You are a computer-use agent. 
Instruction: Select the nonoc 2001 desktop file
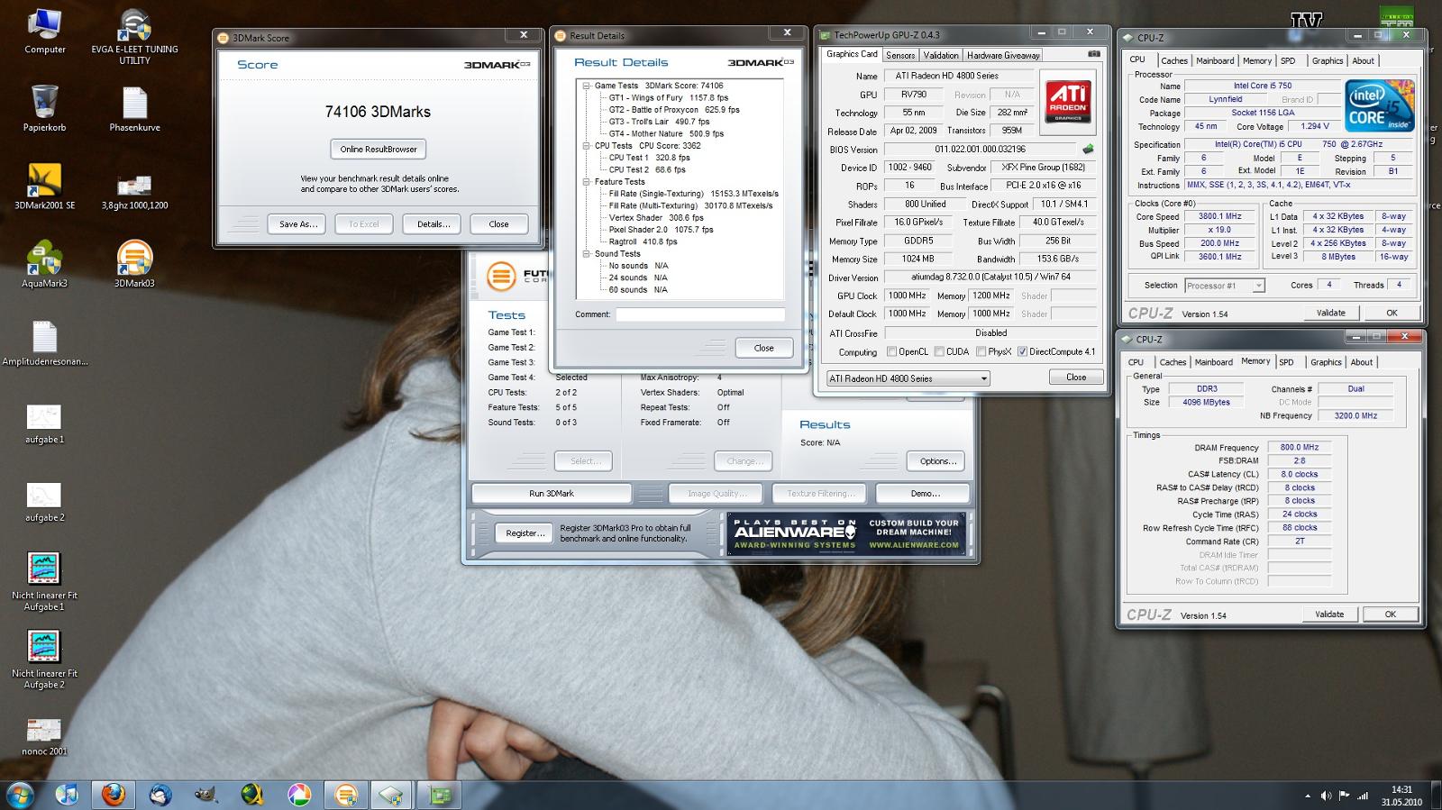click(44, 737)
